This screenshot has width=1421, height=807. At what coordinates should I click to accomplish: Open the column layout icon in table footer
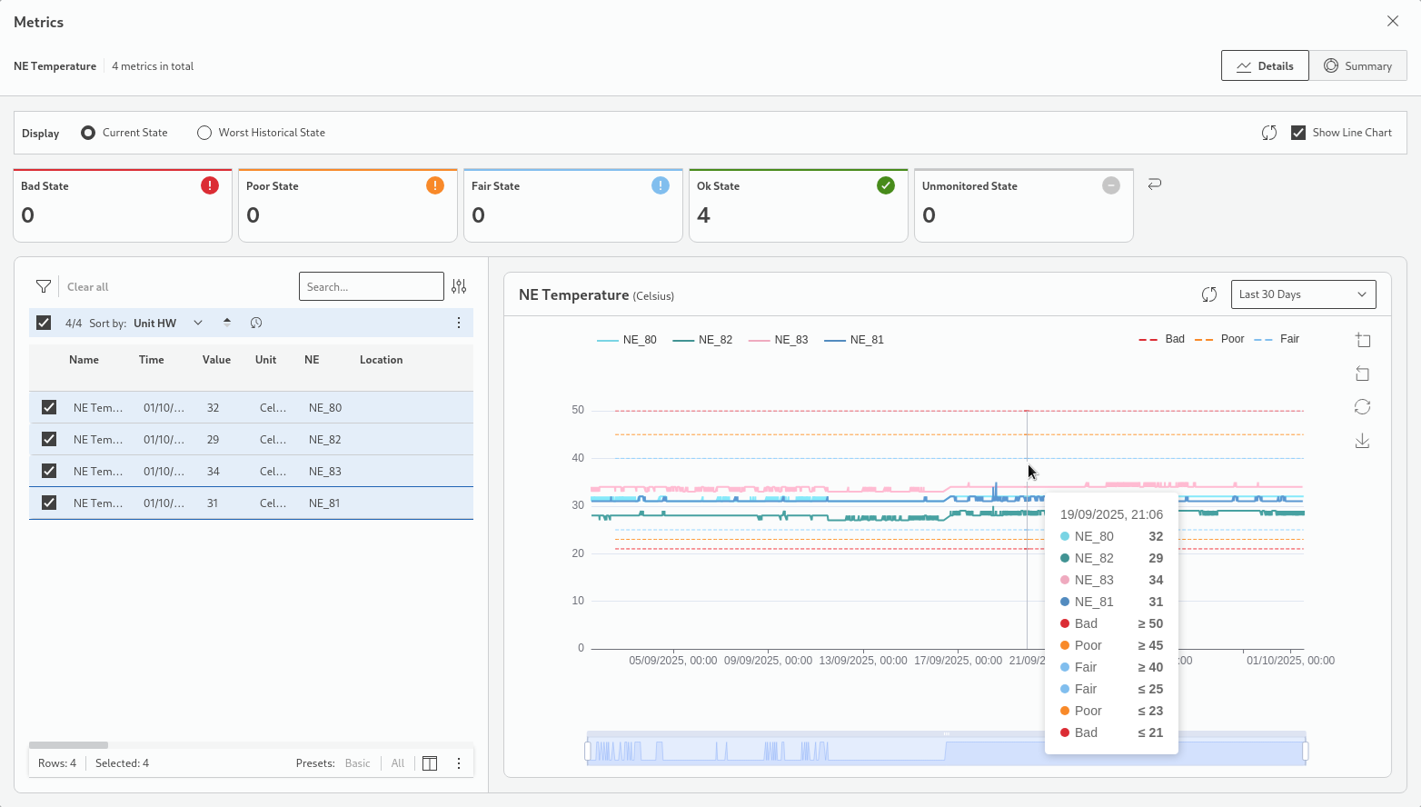430,763
